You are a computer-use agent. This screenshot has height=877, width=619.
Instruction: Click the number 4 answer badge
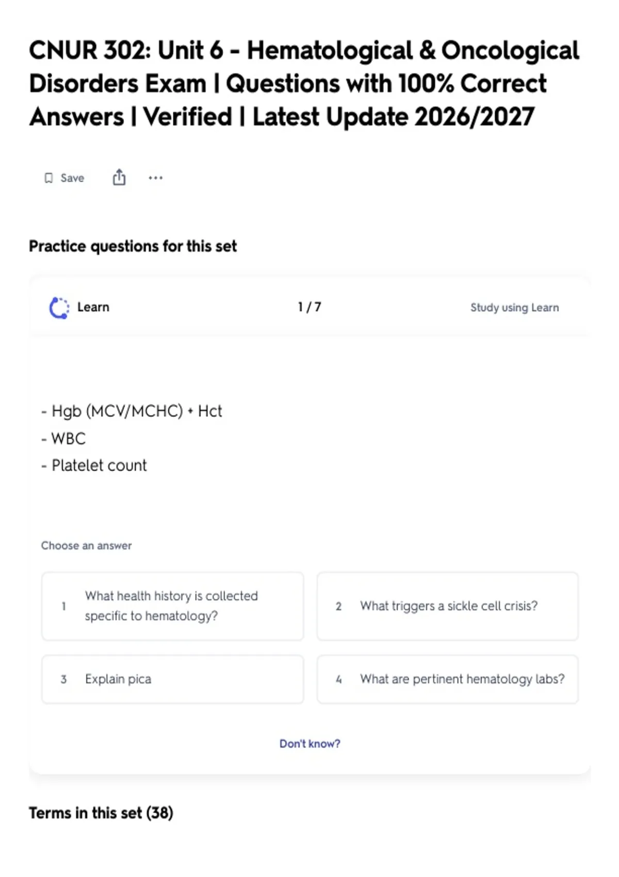tap(338, 679)
